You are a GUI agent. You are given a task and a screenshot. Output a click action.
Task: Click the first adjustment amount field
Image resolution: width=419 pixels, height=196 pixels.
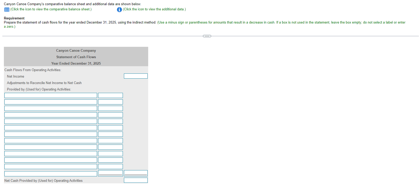coord(110,95)
